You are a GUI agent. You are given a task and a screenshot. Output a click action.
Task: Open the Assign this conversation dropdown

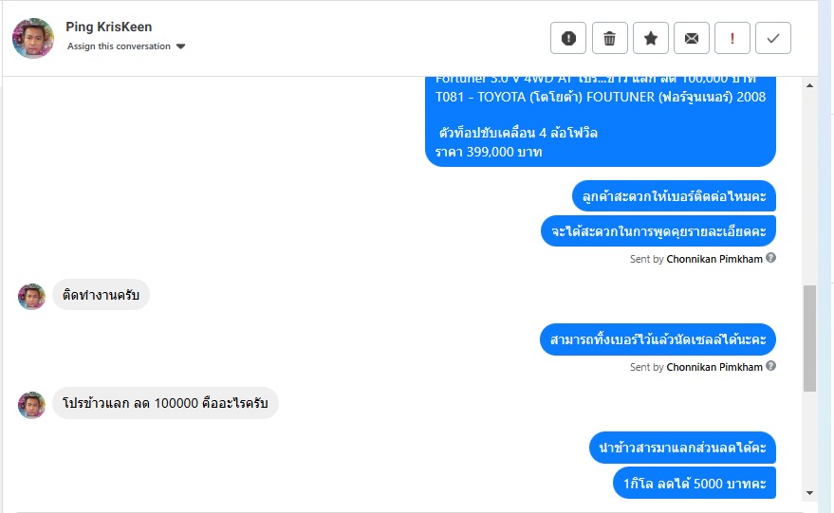[x=120, y=46]
